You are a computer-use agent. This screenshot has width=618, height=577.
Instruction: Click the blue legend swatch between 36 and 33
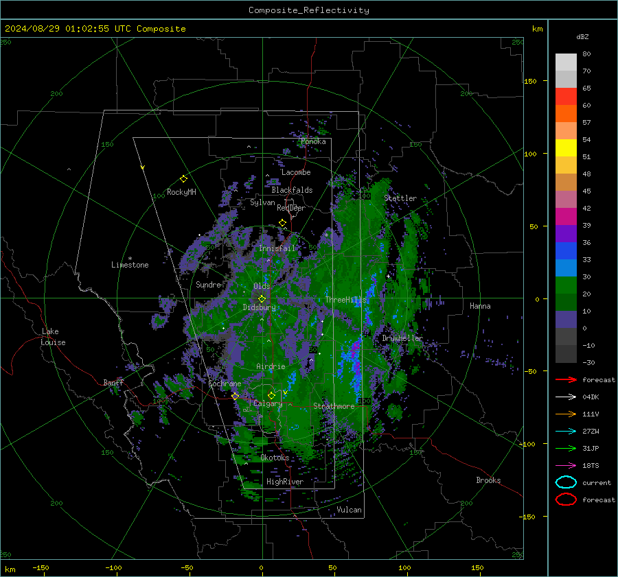click(566, 251)
